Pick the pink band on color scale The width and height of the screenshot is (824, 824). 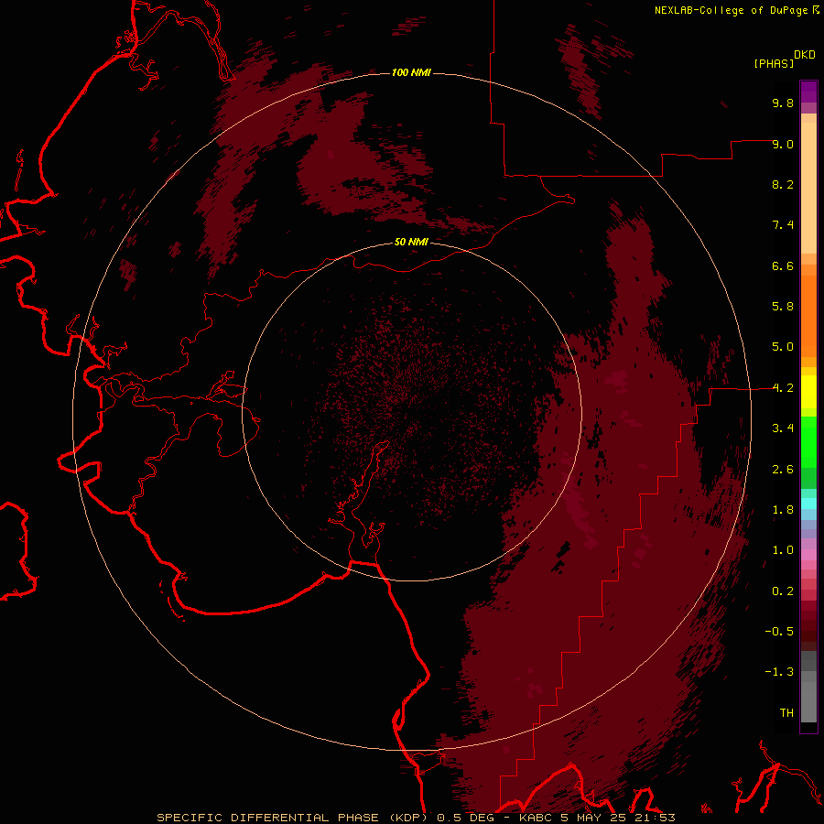click(808, 555)
